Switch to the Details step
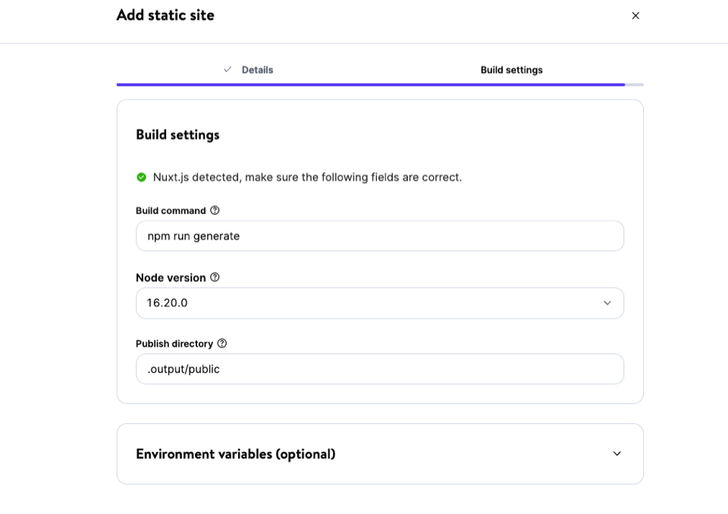The height and width of the screenshot is (514, 728). 258,69
